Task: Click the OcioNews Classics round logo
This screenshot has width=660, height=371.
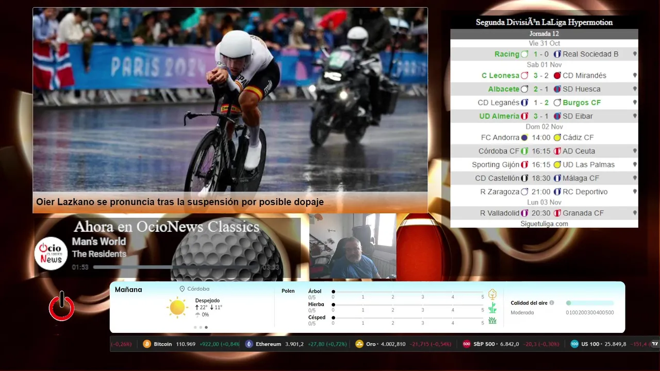Action: coord(51,253)
